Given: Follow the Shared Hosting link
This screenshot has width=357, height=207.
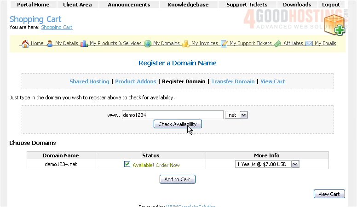Looking at the screenshot, I should (x=89, y=81).
